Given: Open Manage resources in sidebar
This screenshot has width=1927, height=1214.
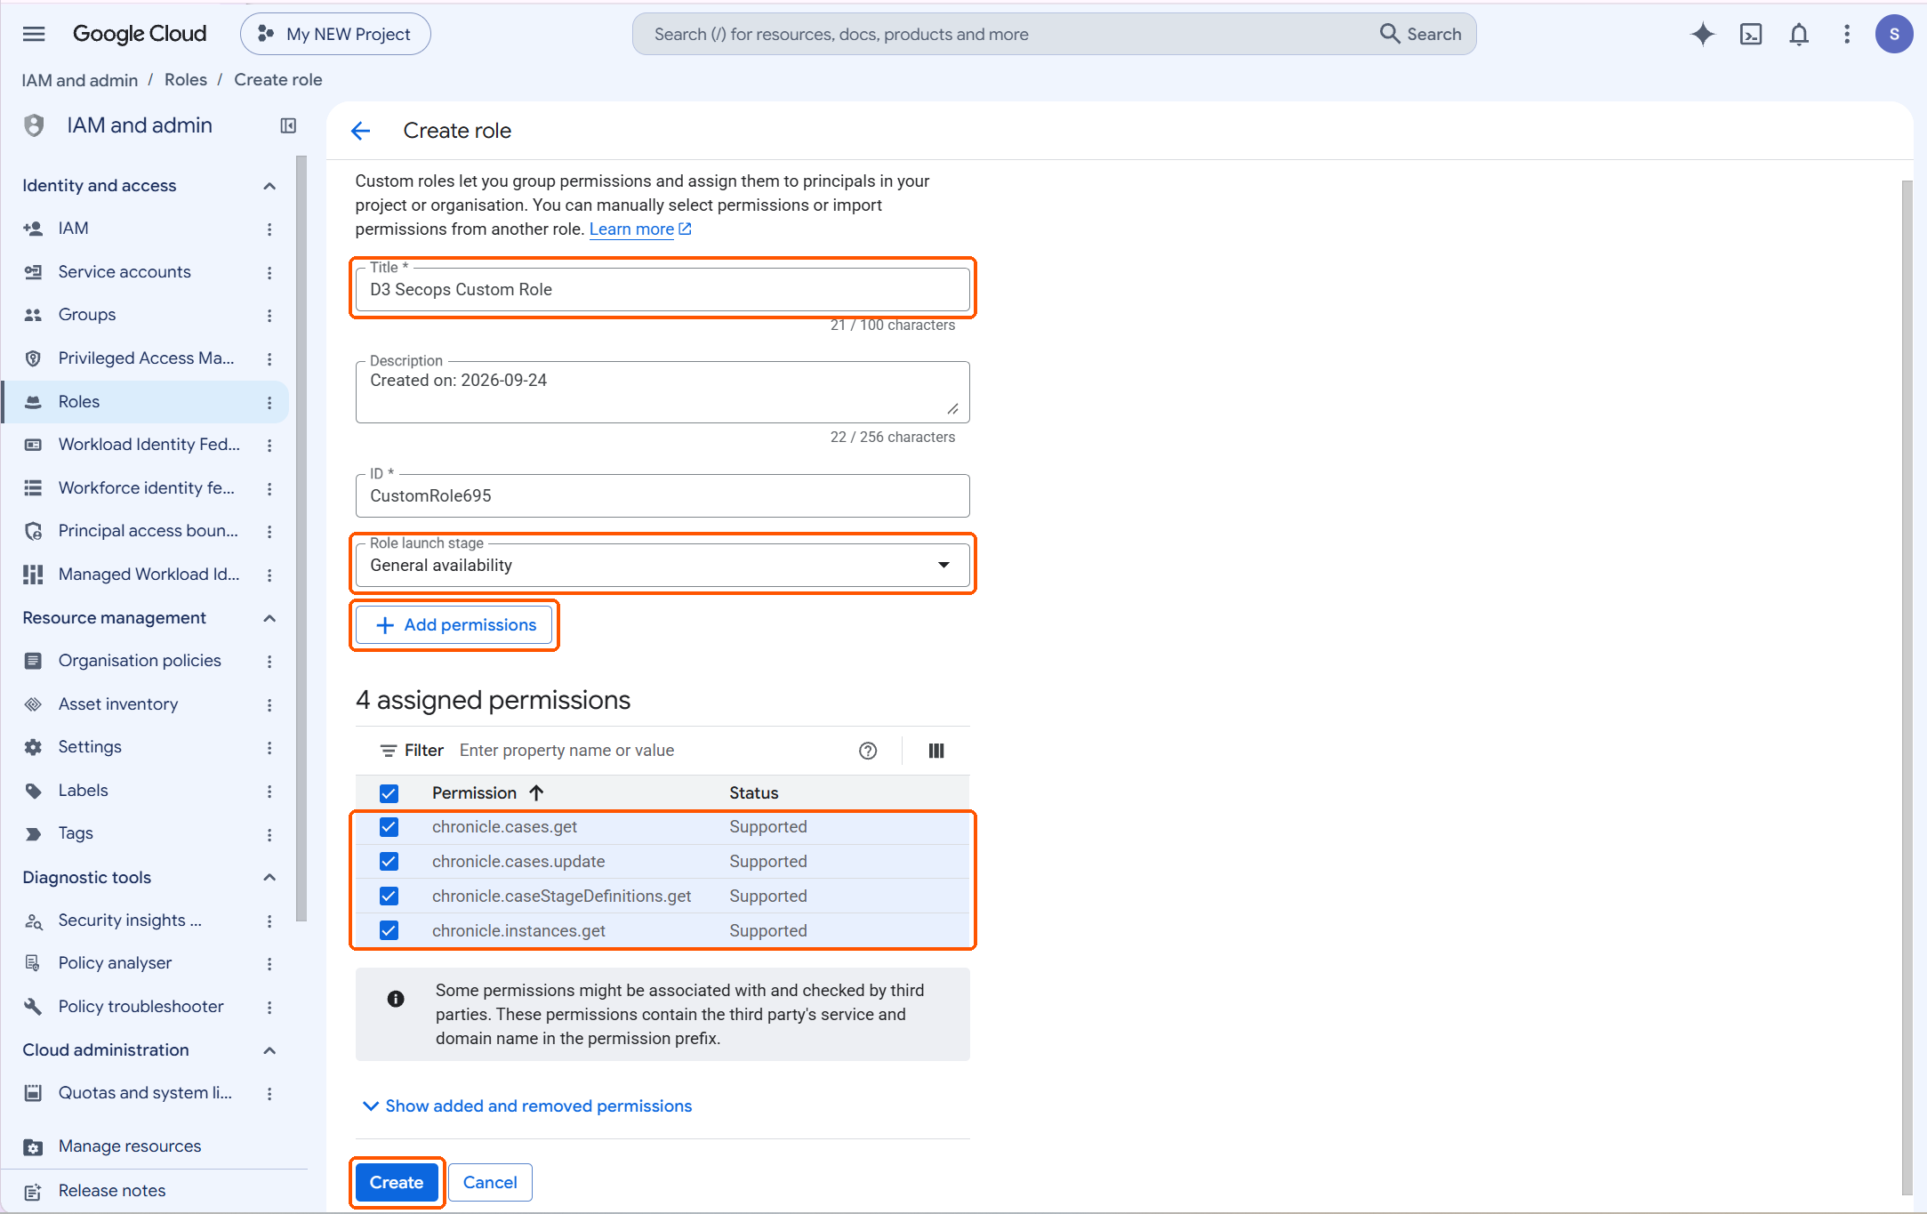Looking at the screenshot, I should click(130, 1146).
